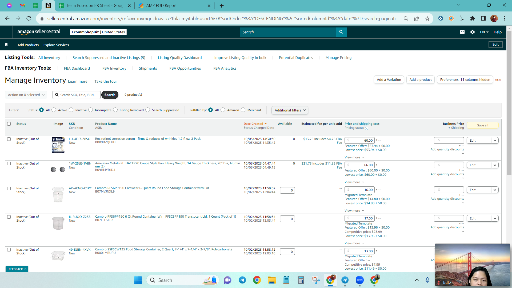This screenshot has width=512, height=288.
Task: Click Add a Variation button
Action: point(389,79)
